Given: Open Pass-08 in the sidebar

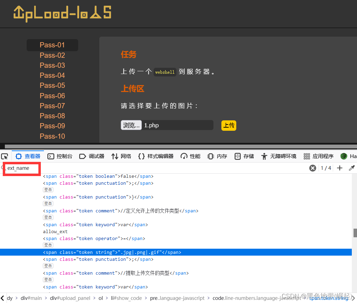Looking at the screenshot, I should tap(52, 116).
